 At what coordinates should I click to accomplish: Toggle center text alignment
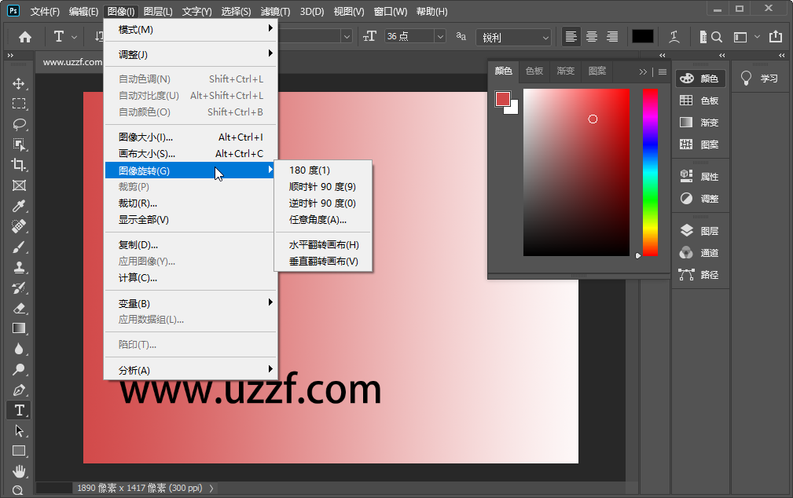[590, 36]
